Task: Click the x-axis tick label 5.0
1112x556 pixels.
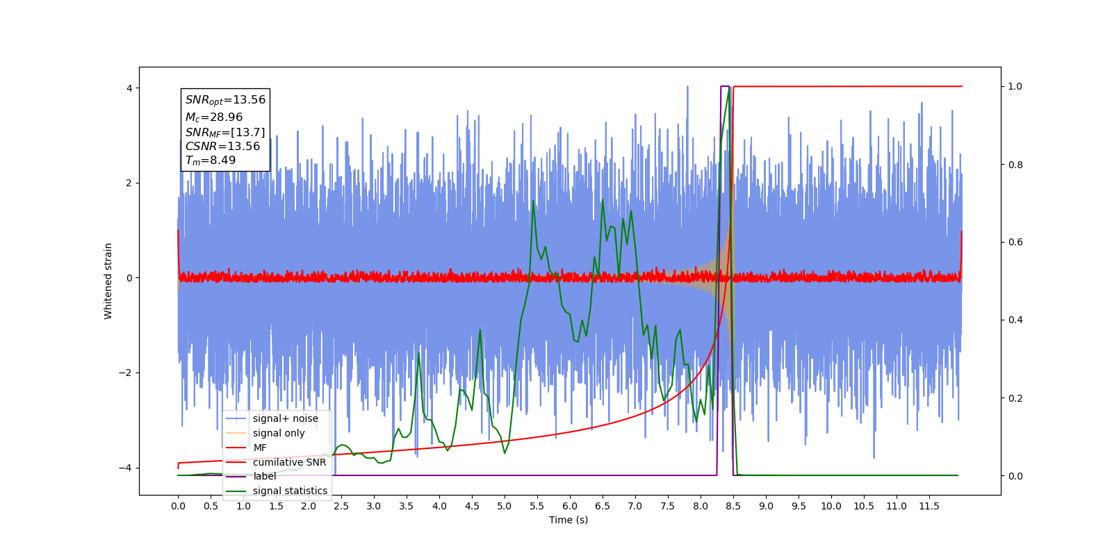Action: pos(505,506)
